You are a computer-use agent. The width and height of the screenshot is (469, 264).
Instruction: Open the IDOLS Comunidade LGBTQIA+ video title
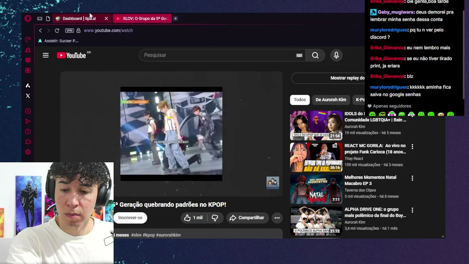pos(375,117)
